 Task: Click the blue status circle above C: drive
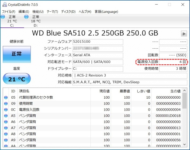pos(3,17)
